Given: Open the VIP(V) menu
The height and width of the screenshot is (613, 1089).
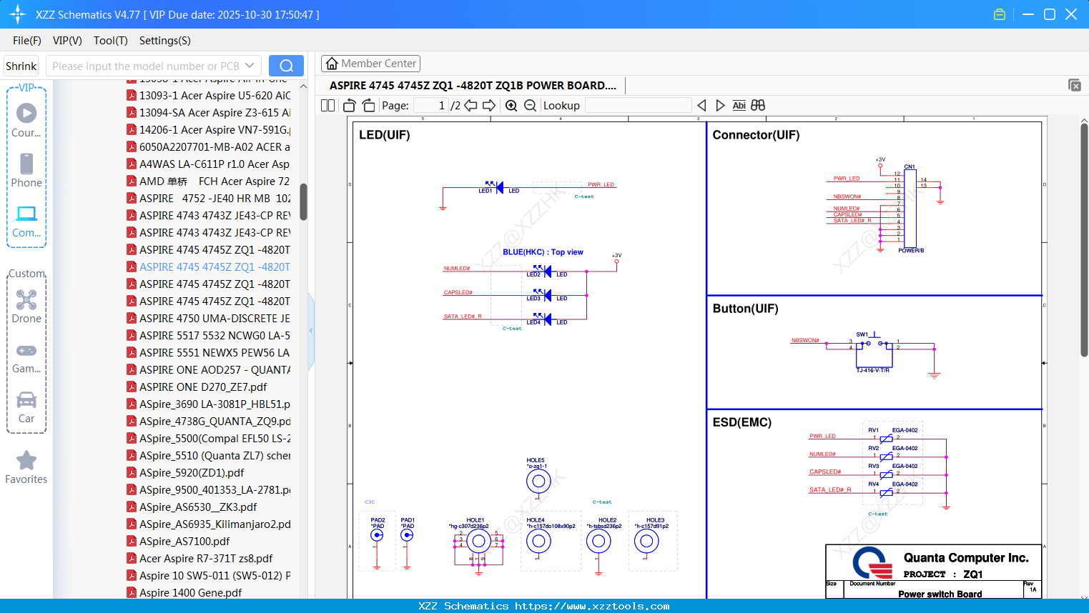Looking at the screenshot, I should coord(67,41).
